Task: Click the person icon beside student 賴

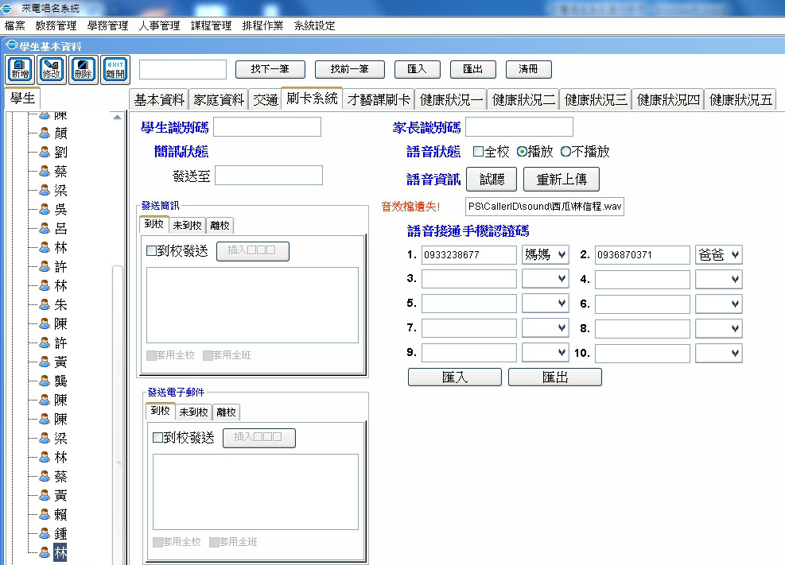Action: (x=45, y=515)
